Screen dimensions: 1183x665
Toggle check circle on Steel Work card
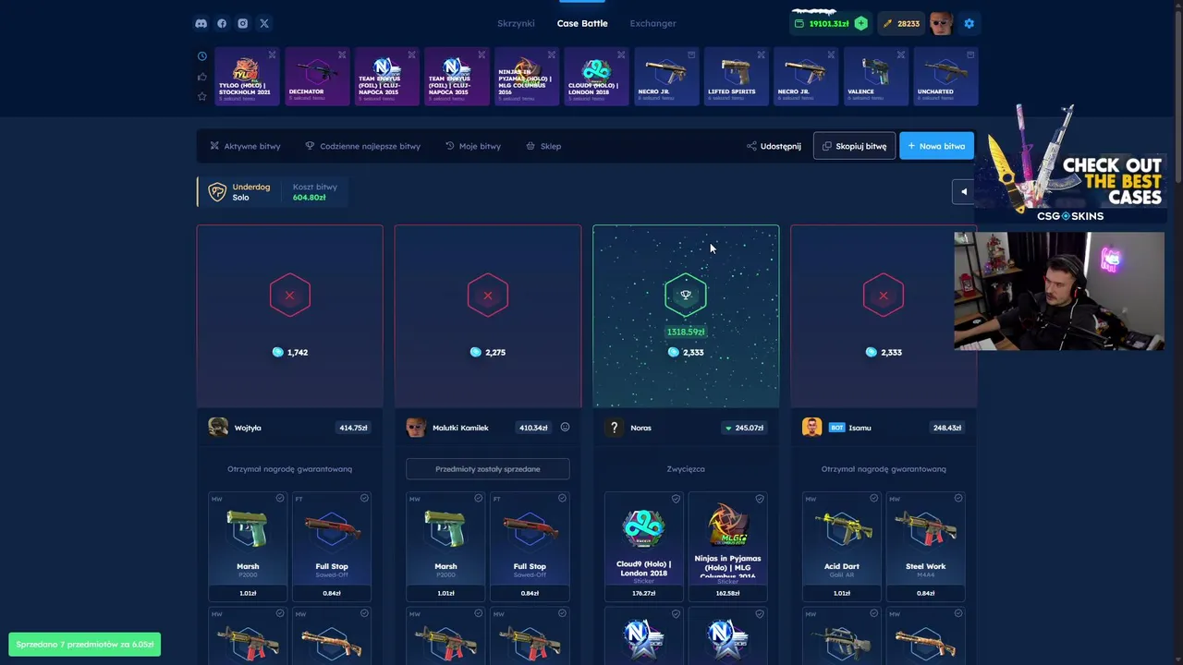pos(957,498)
